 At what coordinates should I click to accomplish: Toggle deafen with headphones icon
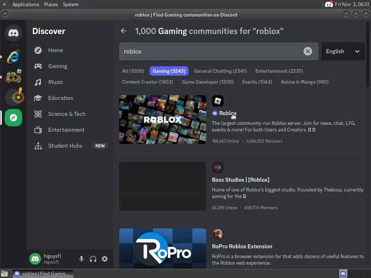(x=93, y=259)
